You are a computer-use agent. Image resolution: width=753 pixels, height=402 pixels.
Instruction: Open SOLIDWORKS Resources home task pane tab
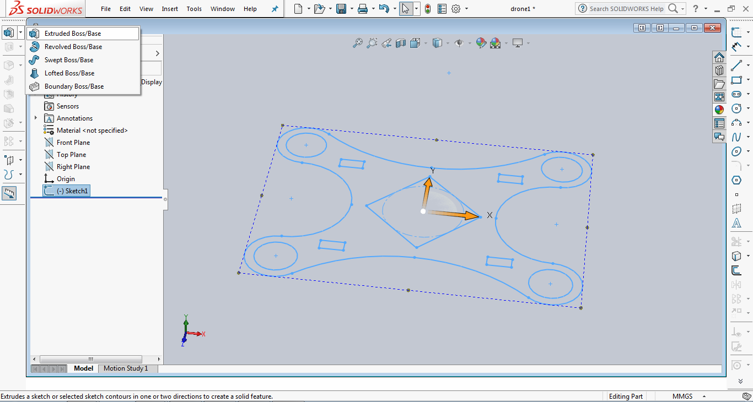(719, 57)
